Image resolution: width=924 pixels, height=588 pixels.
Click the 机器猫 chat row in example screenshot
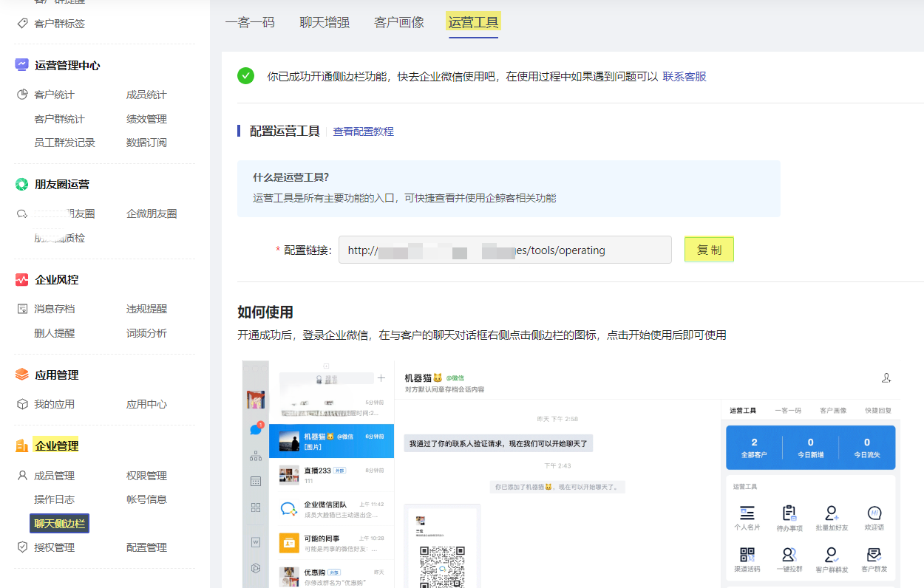[331, 441]
